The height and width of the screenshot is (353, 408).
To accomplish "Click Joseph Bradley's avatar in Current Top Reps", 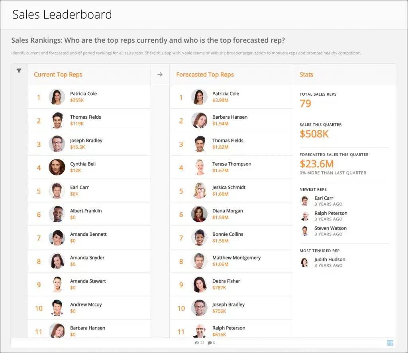I will (57, 144).
